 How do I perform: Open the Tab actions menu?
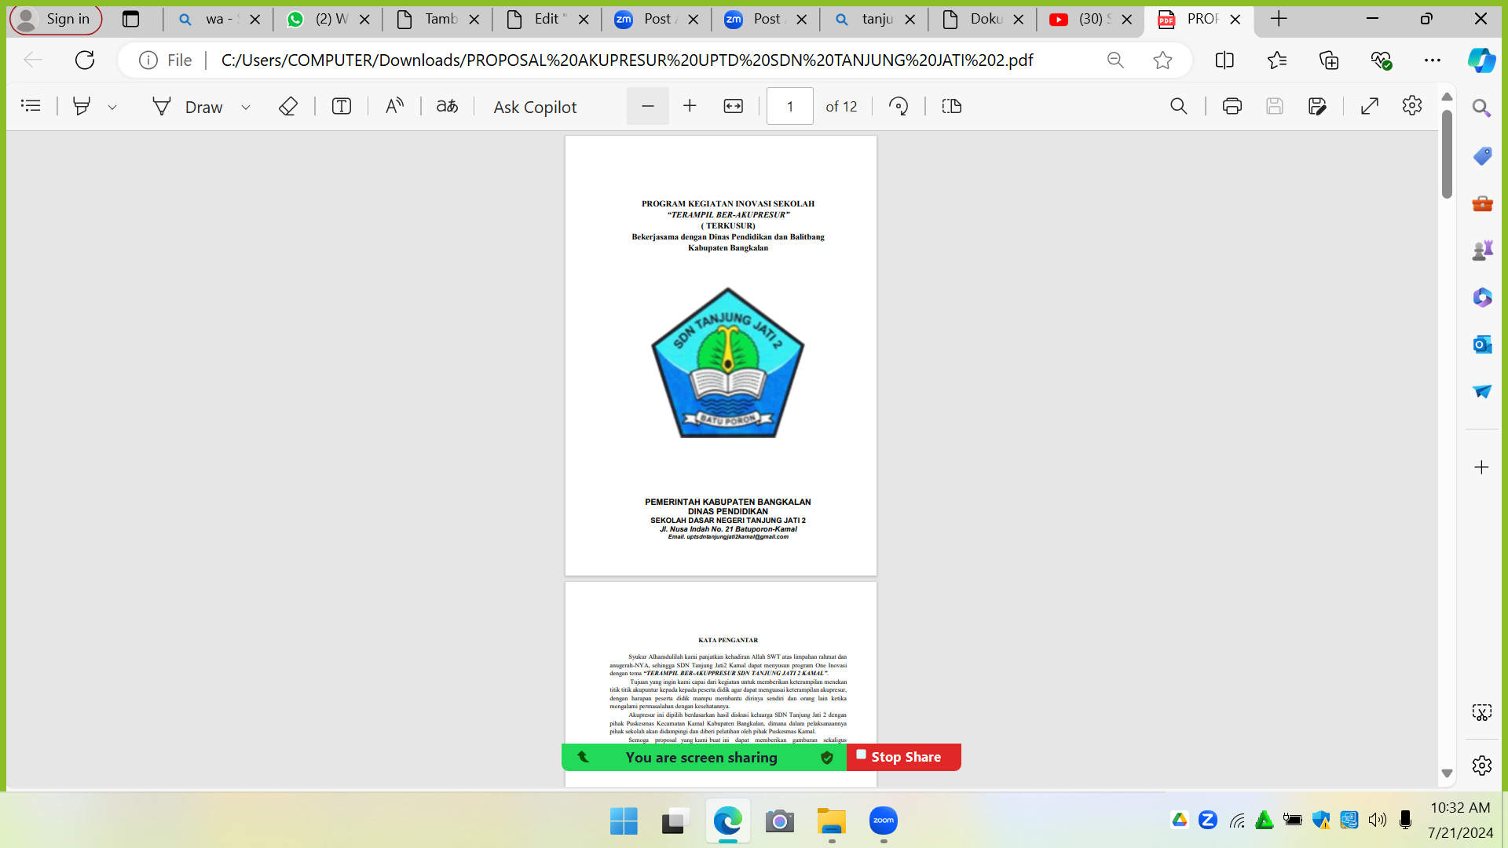click(x=131, y=19)
